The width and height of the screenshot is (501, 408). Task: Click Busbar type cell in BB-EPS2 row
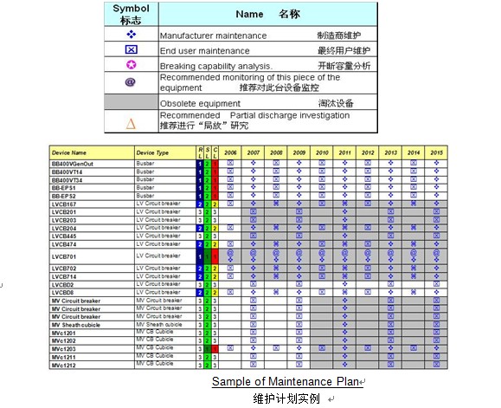(x=165, y=196)
